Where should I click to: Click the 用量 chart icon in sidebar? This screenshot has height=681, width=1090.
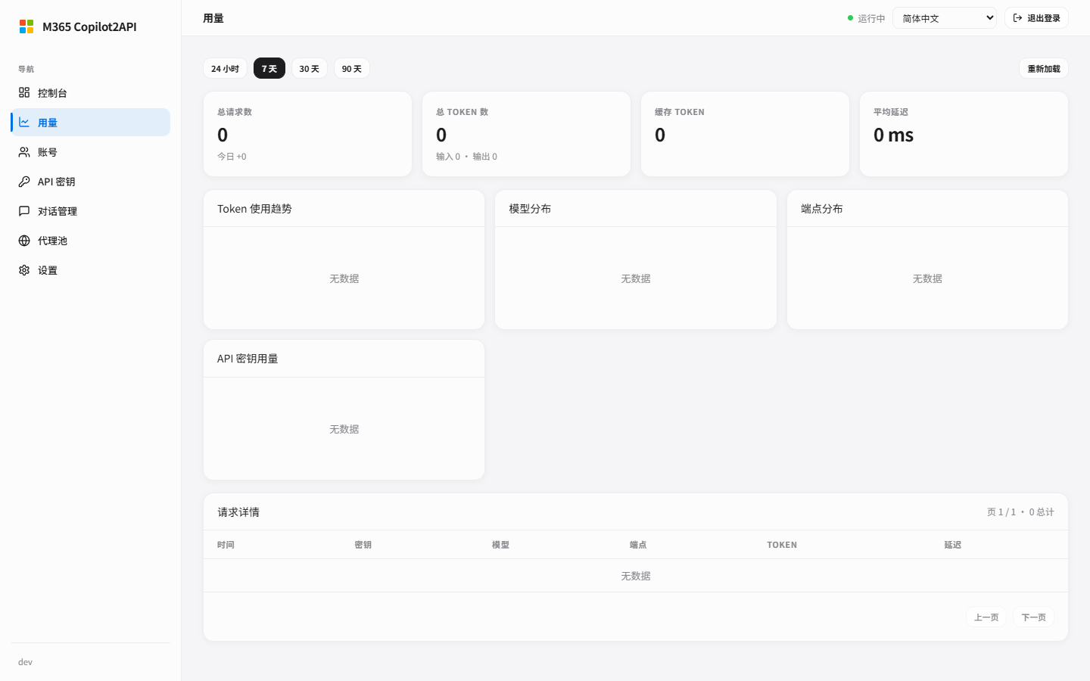pyautogui.click(x=24, y=122)
